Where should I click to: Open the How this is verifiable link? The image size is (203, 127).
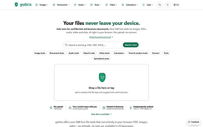pyautogui.click(x=101, y=114)
